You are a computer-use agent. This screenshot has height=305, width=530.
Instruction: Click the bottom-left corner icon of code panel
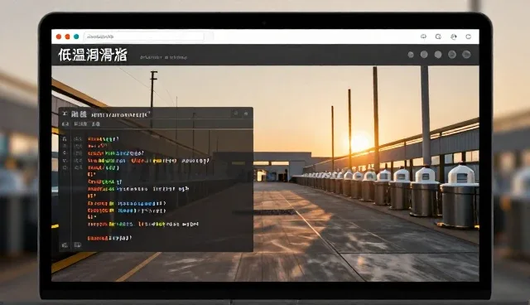(x=65, y=245)
